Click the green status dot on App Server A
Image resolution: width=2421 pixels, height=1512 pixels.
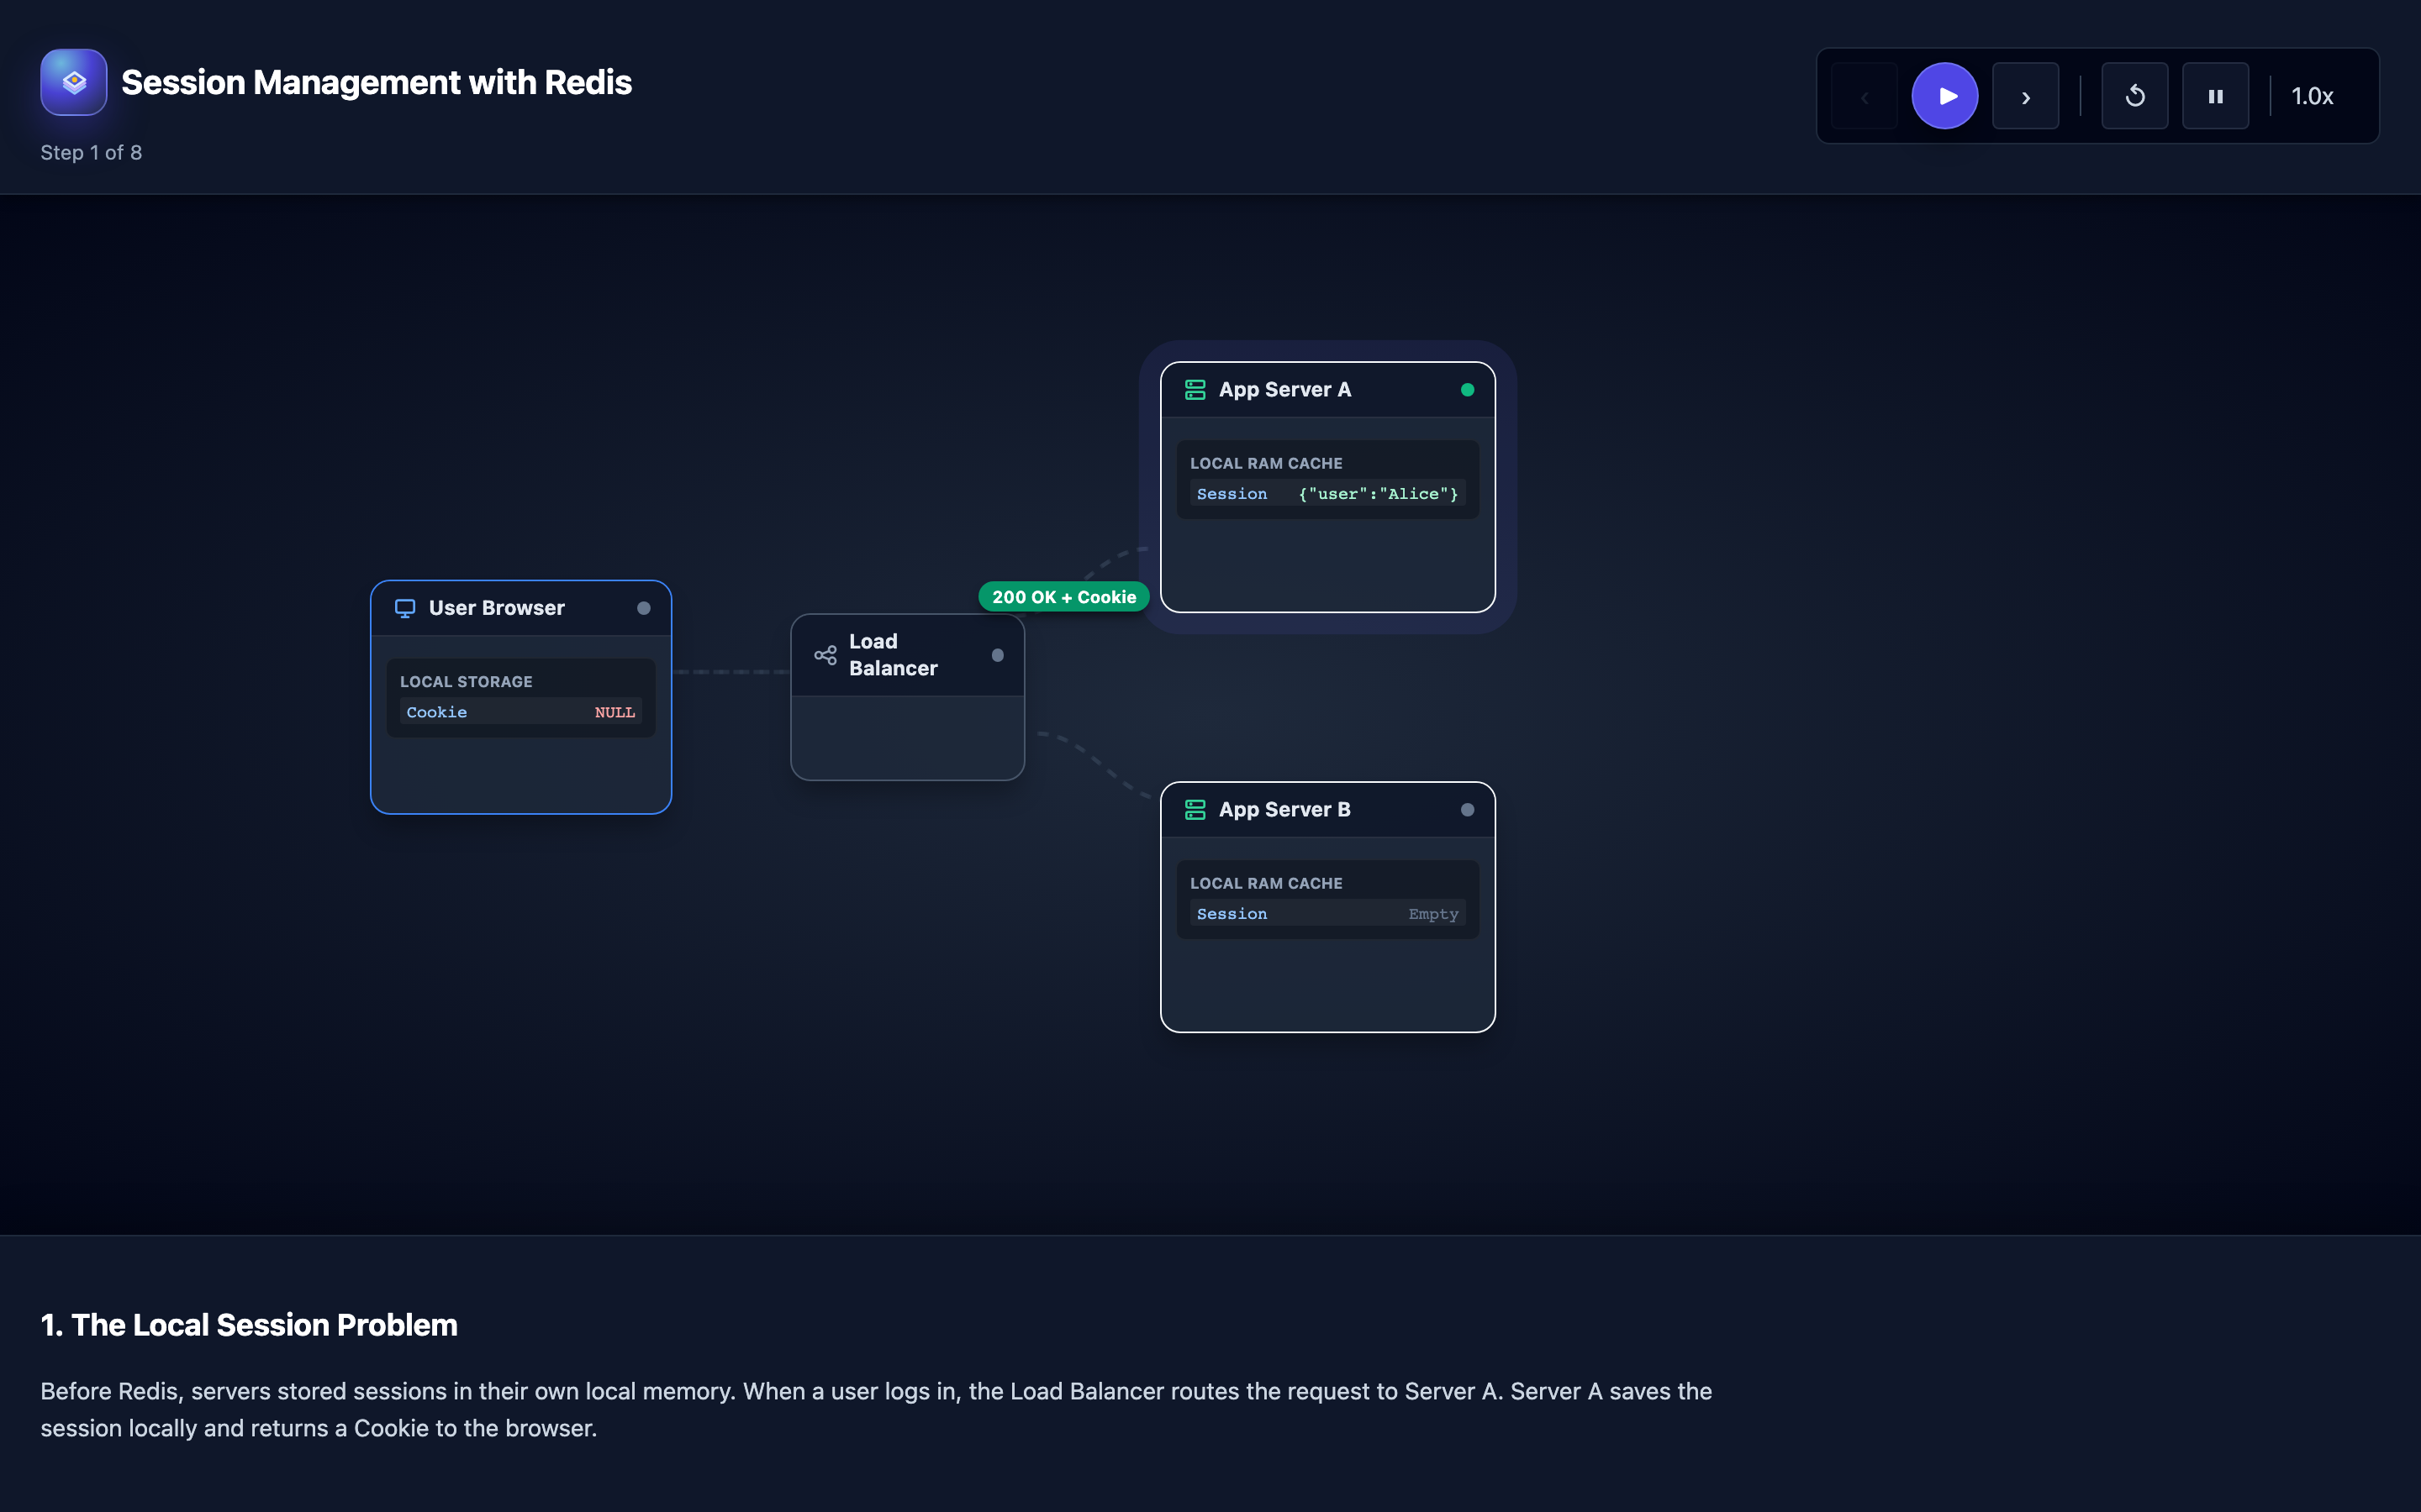pyautogui.click(x=1468, y=390)
